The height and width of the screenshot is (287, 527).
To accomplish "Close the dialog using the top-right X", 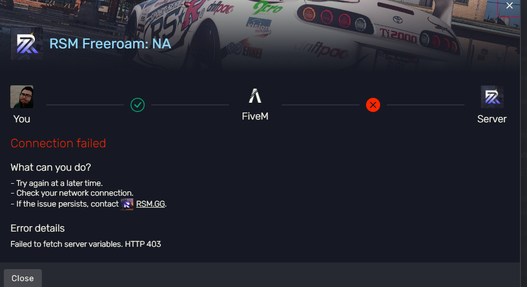I will click(x=510, y=5).
